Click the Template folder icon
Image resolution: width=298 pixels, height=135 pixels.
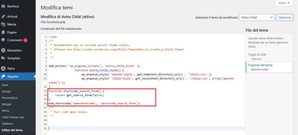(x=3, y=58)
